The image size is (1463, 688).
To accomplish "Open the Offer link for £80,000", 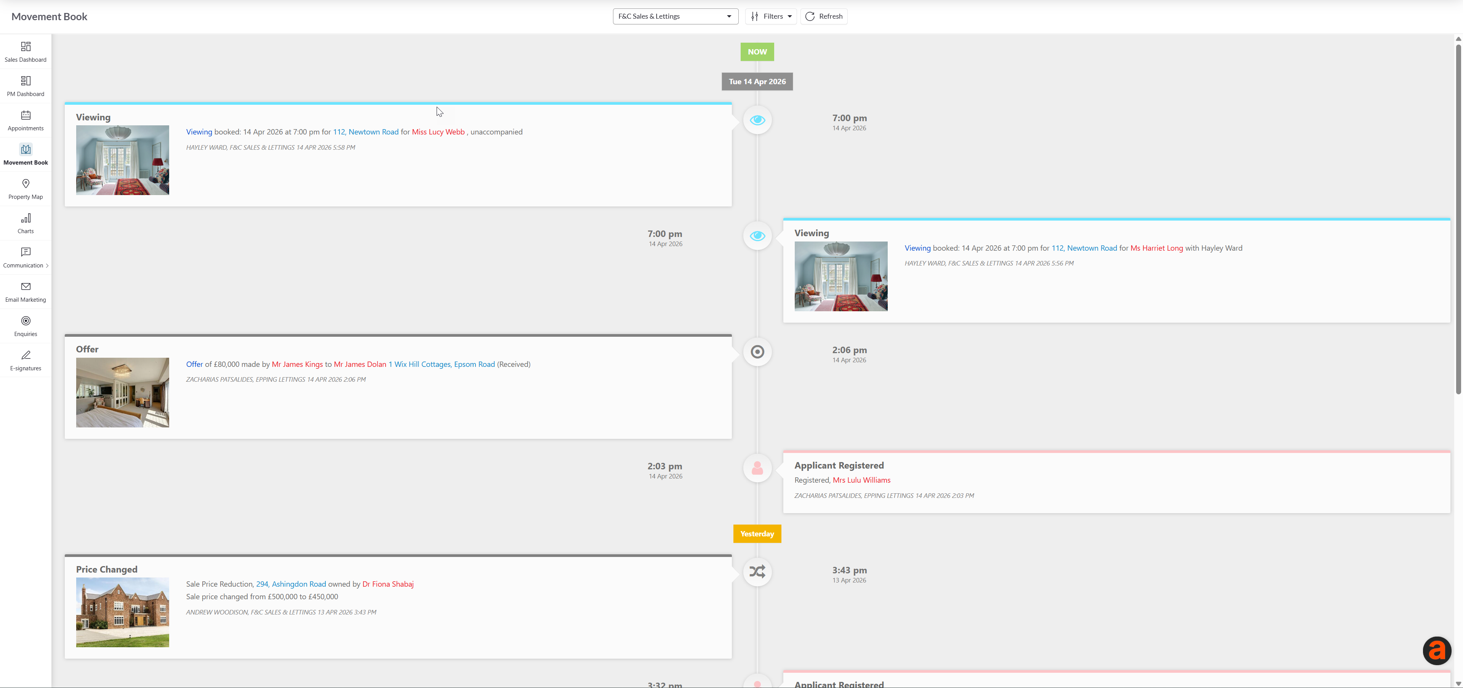I will (x=194, y=365).
